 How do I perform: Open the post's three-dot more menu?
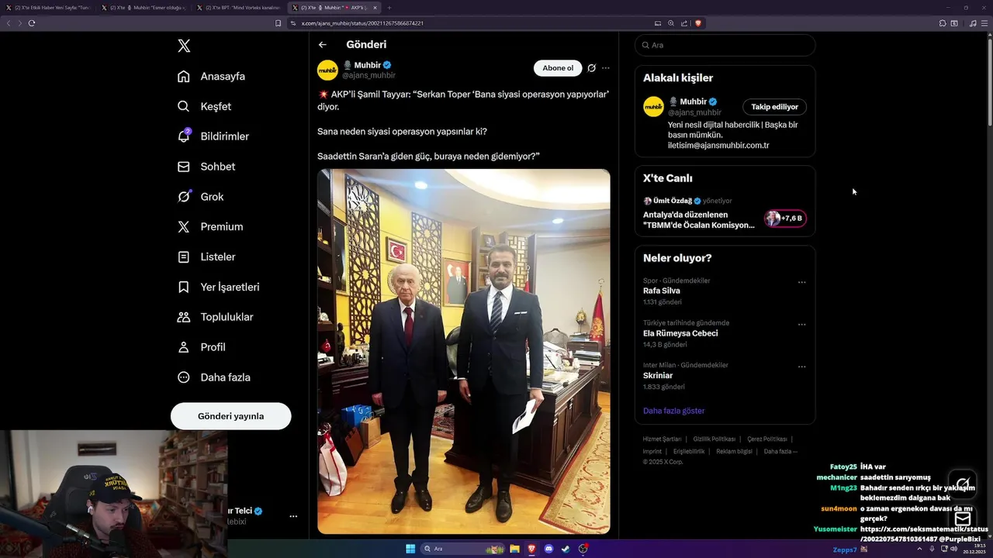click(x=606, y=68)
